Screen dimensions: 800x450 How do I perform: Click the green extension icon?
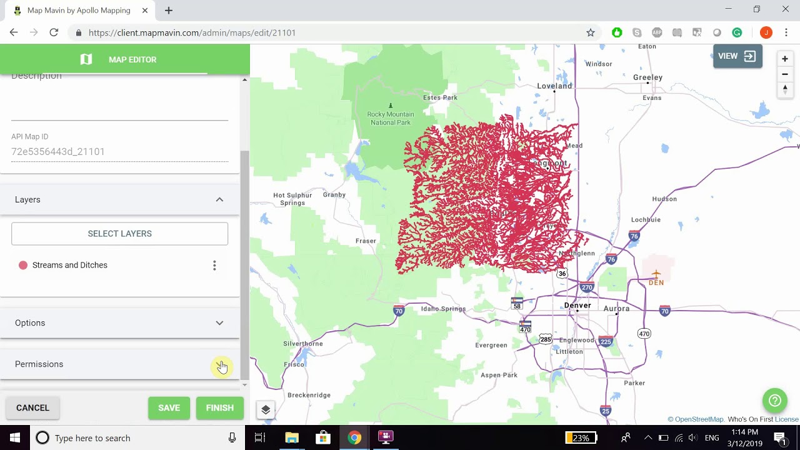point(617,32)
